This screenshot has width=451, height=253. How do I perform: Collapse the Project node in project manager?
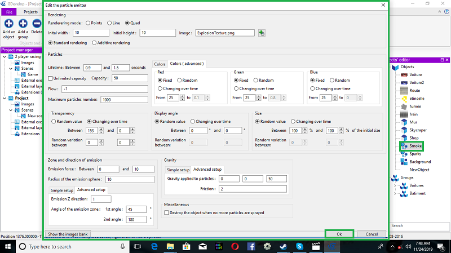5,98
